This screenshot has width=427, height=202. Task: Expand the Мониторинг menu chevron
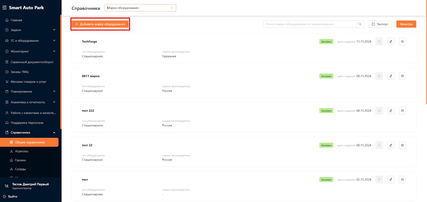54,51
